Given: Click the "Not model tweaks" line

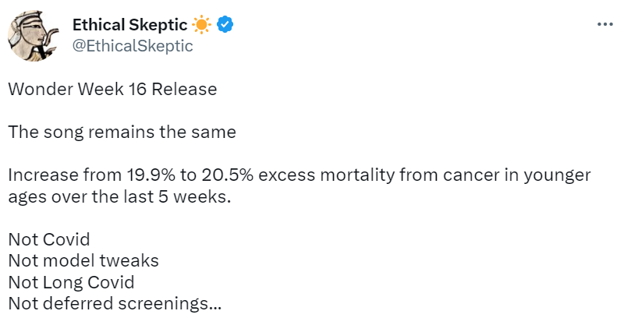Looking at the screenshot, I should tap(83, 260).
